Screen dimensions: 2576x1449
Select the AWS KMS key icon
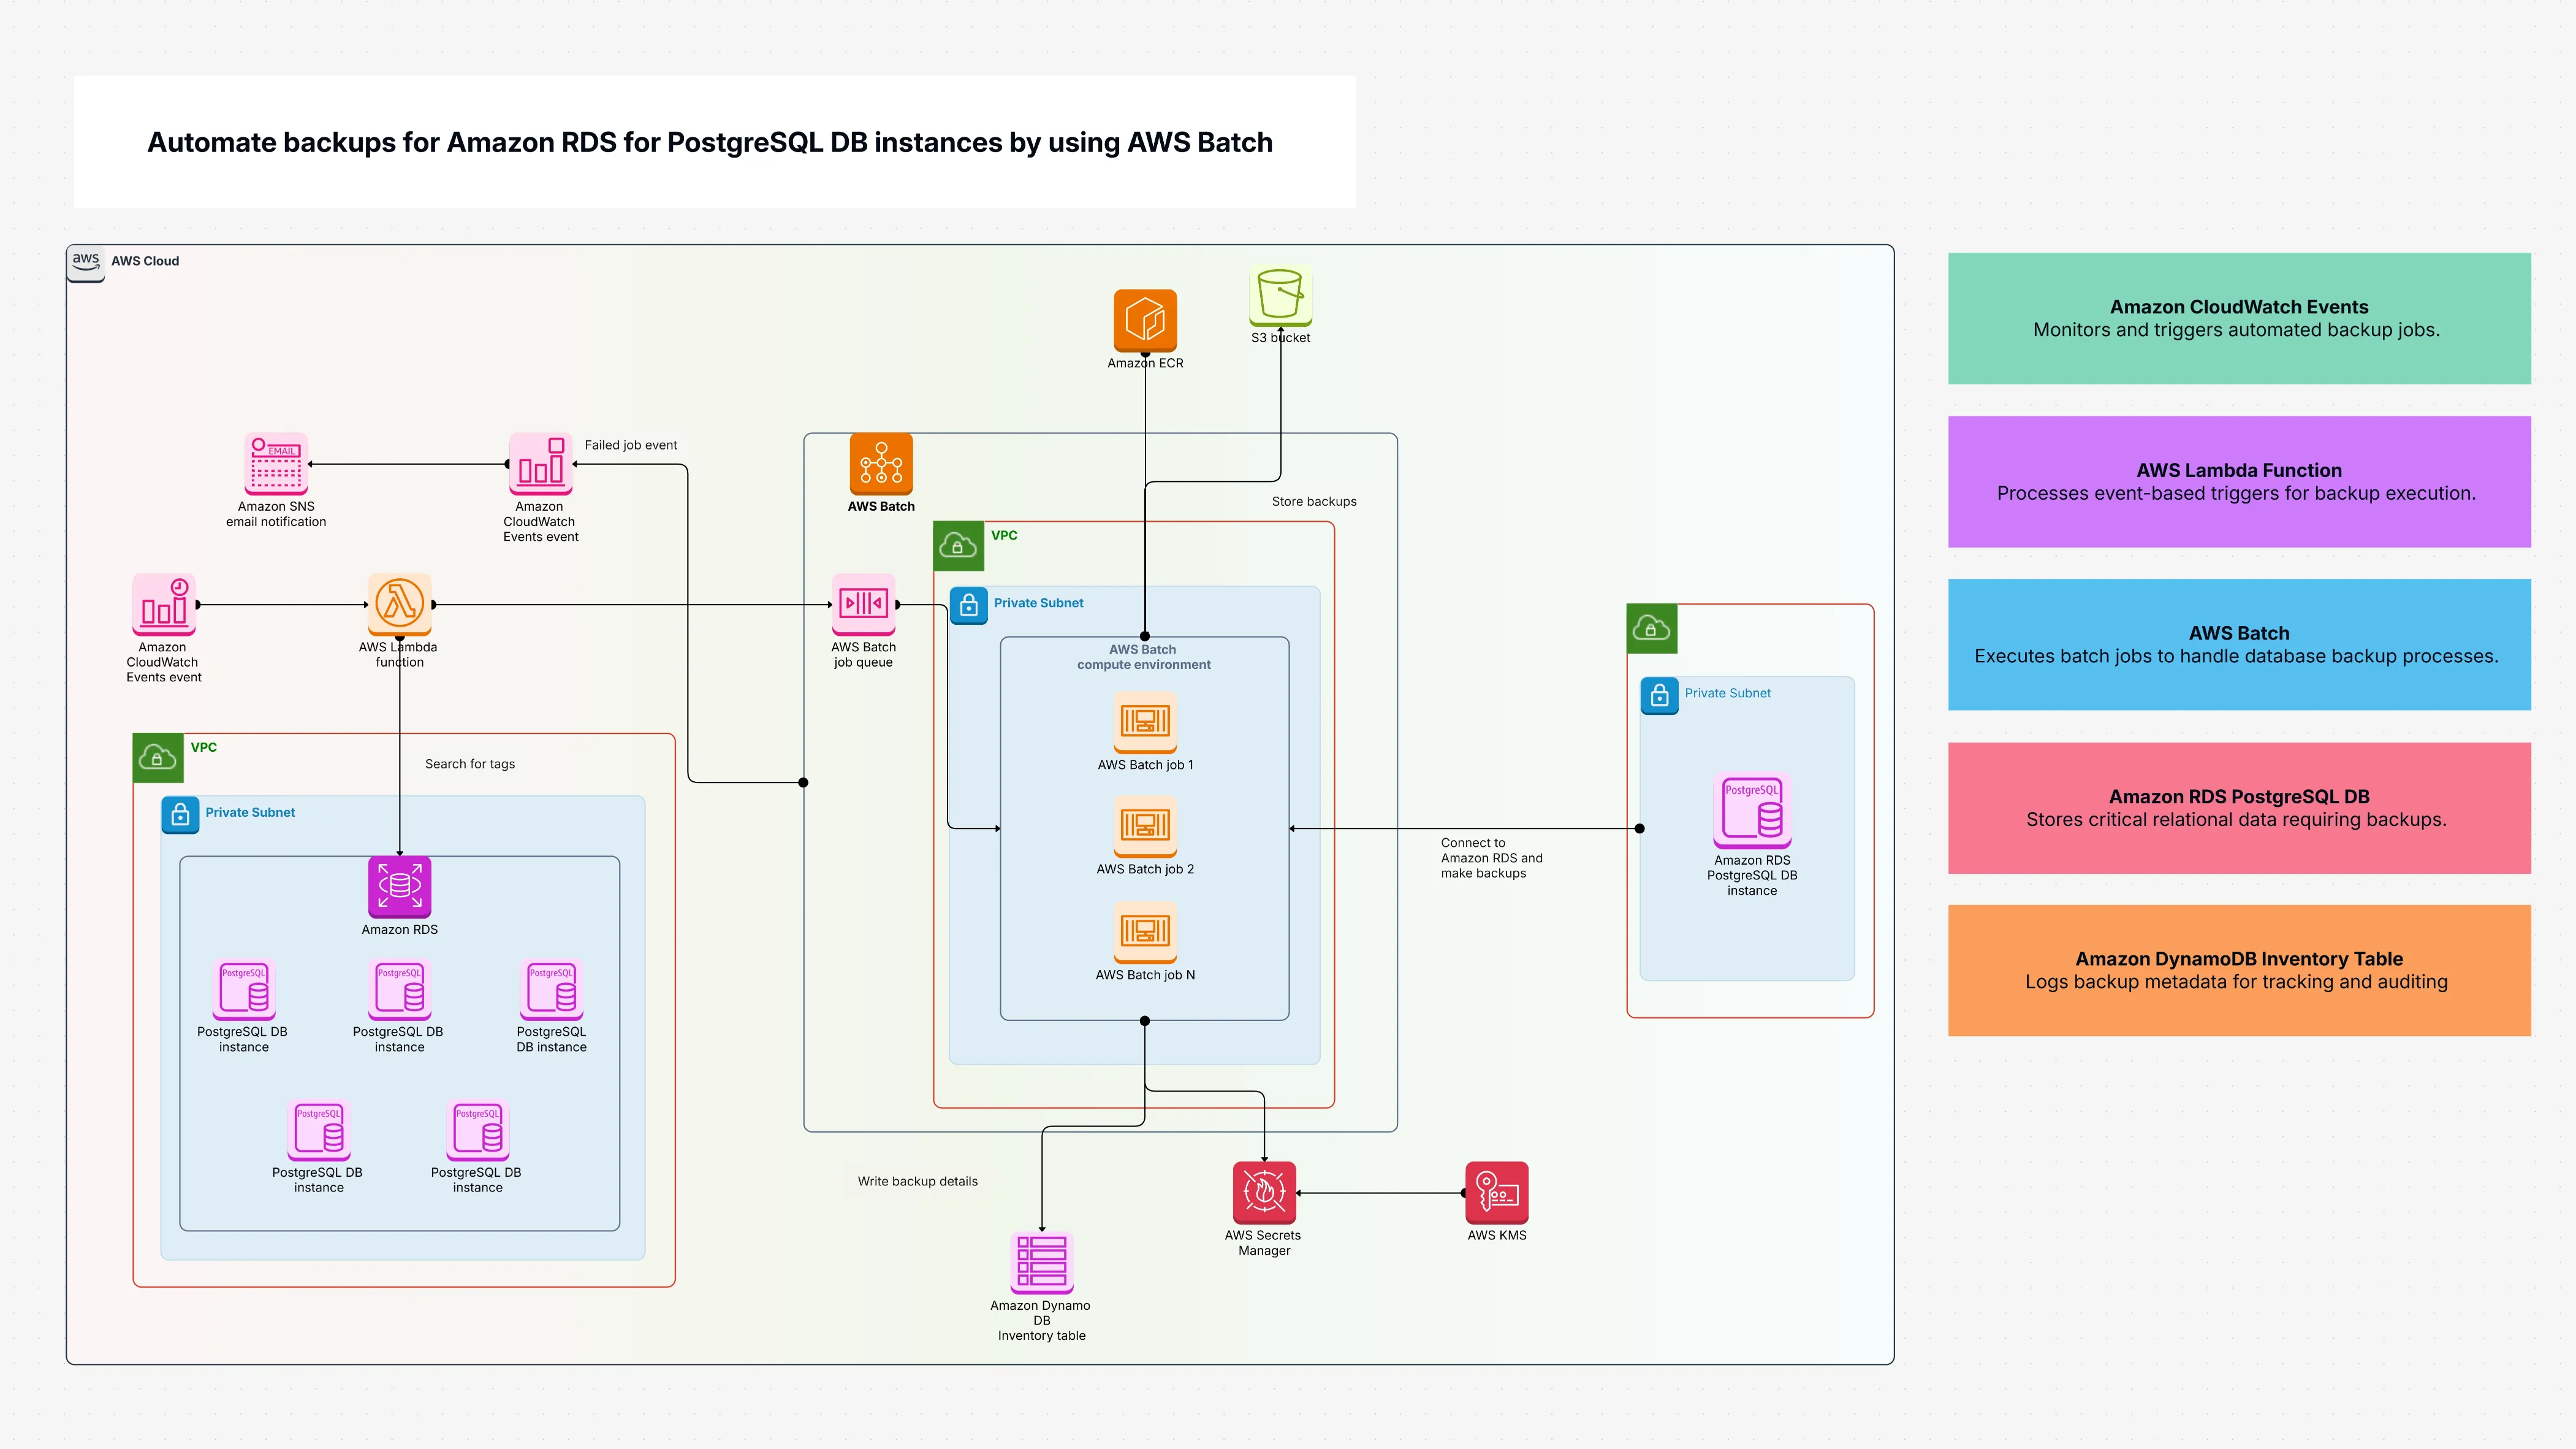[x=1496, y=1192]
